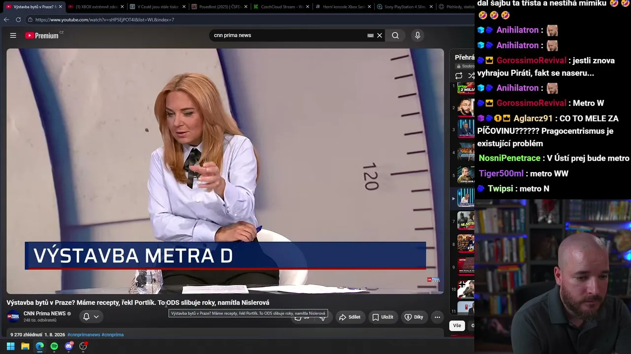Open the Herní konzole Xbox Series tab
Image resolution: width=631 pixels, height=354 pixels.
(x=344, y=7)
